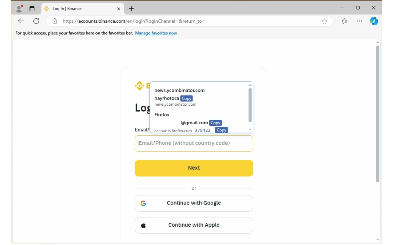Open Settings and more menu
The image size is (393, 245).
(360, 21)
